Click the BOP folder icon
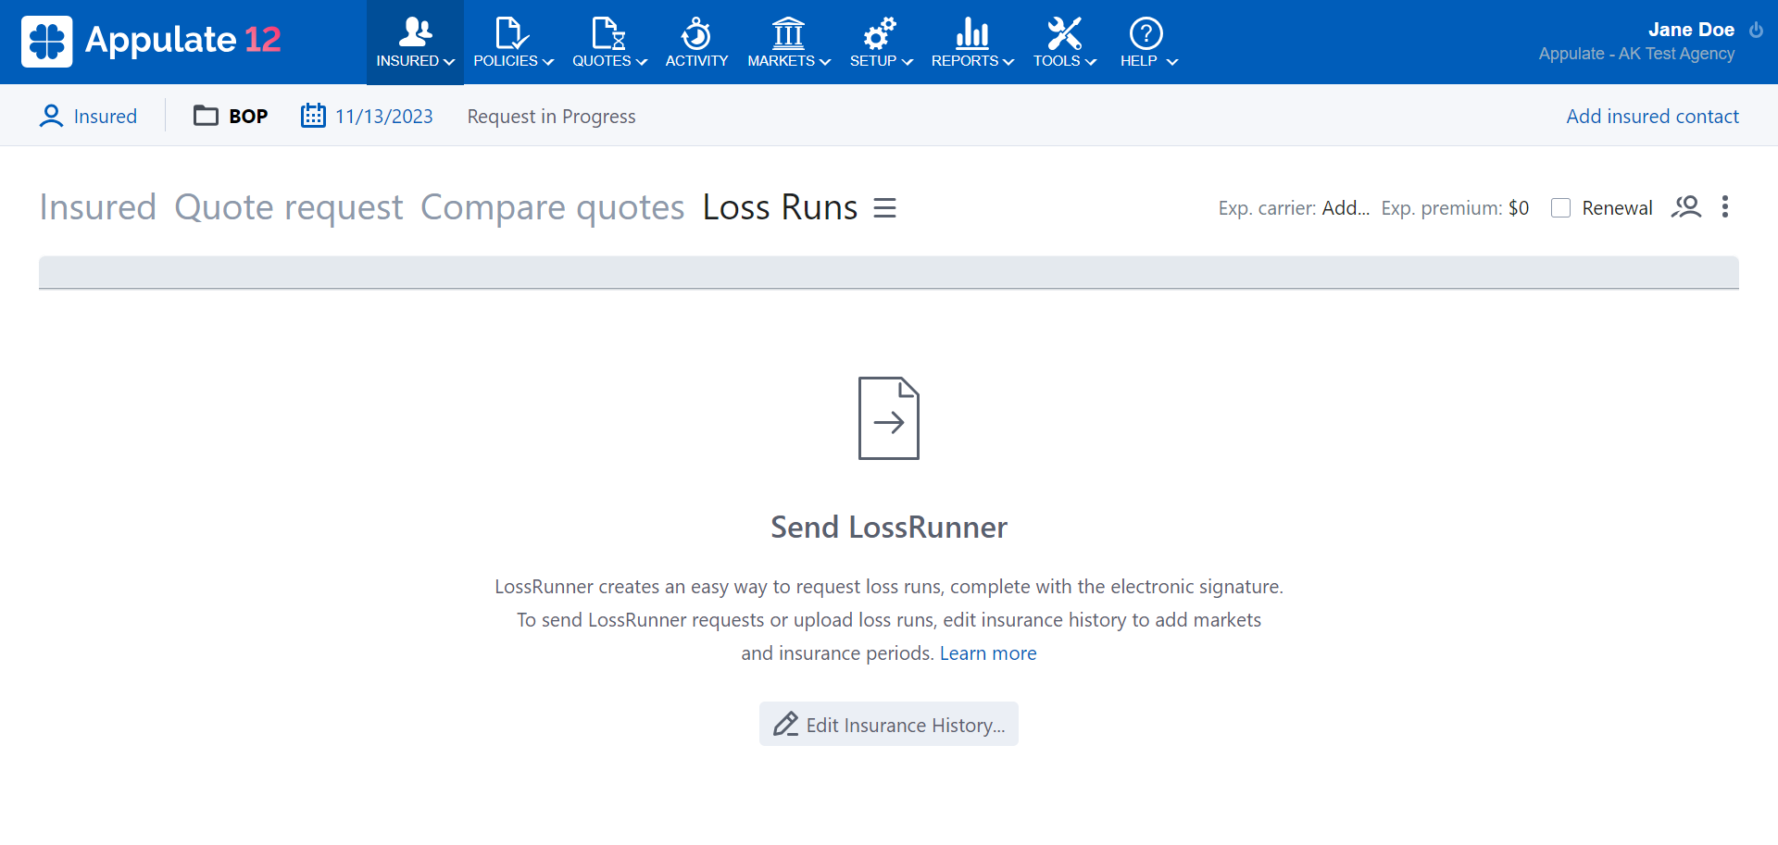 [206, 115]
